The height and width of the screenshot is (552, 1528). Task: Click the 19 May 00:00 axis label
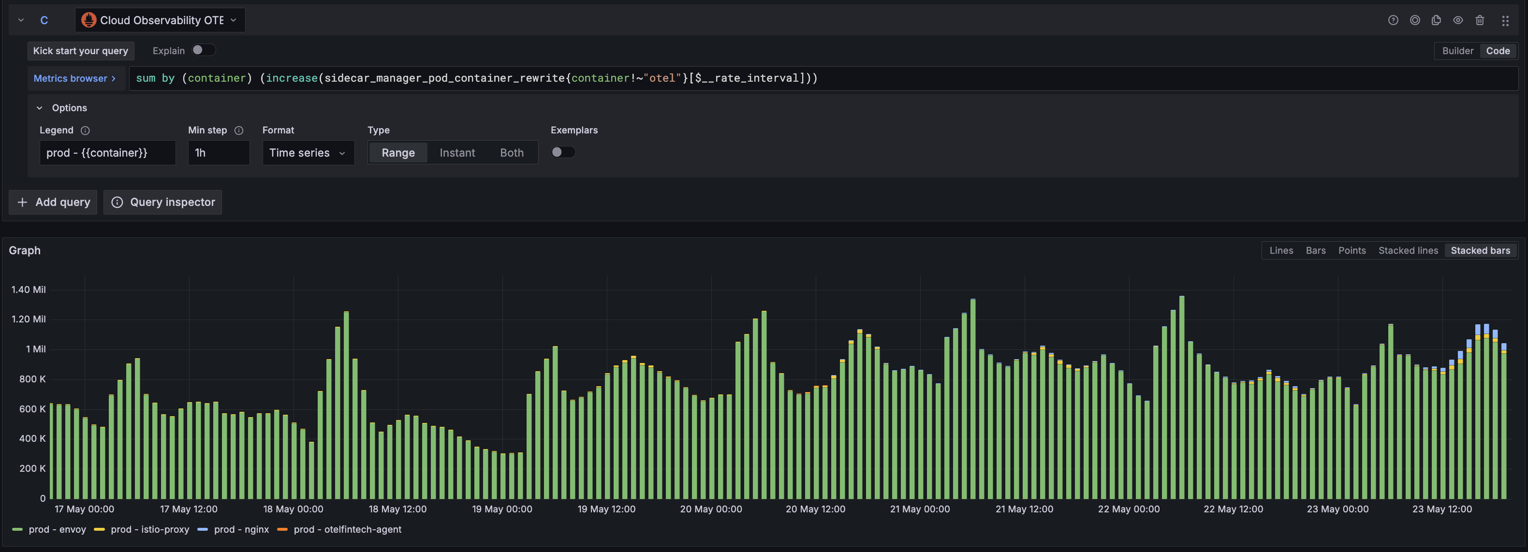pos(502,509)
